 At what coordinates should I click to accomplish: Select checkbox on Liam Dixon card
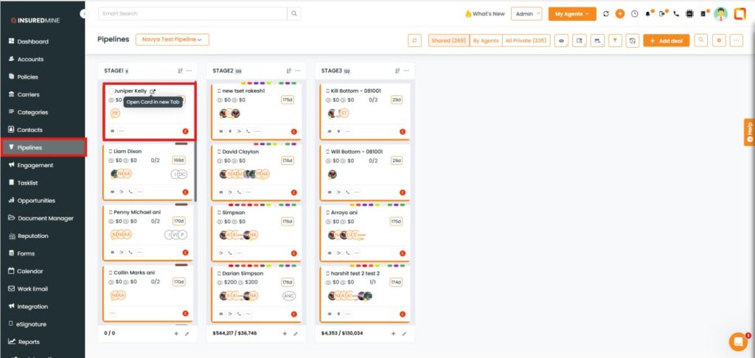(x=111, y=151)
